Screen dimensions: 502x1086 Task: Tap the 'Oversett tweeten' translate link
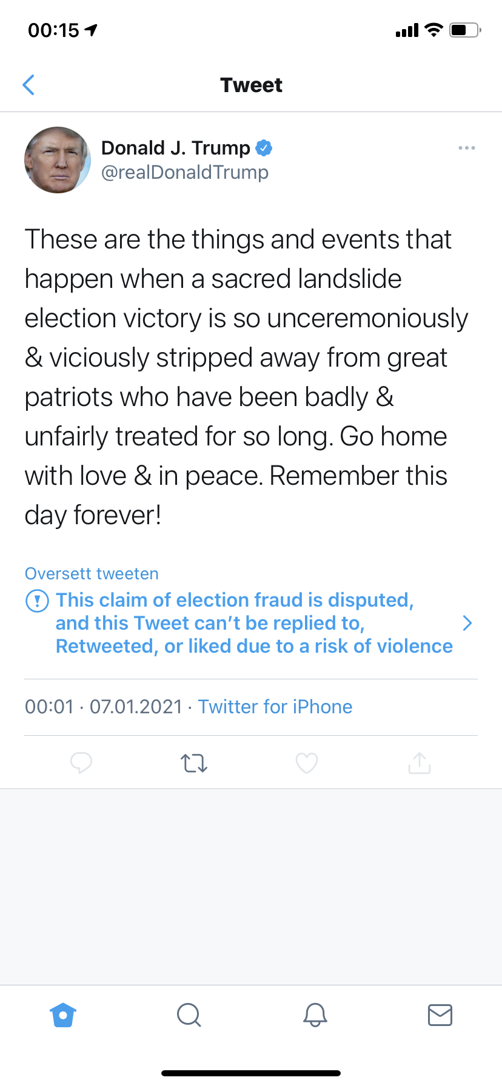92,573
